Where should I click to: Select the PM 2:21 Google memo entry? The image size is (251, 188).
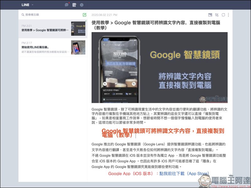tap(53, 29)
